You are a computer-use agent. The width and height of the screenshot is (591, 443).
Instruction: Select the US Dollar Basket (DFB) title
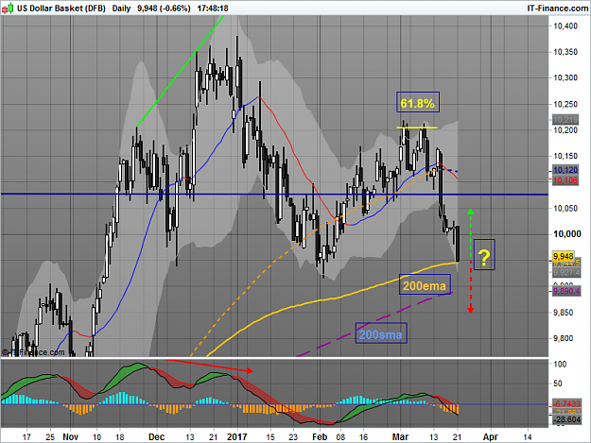[x=61, y=9]
